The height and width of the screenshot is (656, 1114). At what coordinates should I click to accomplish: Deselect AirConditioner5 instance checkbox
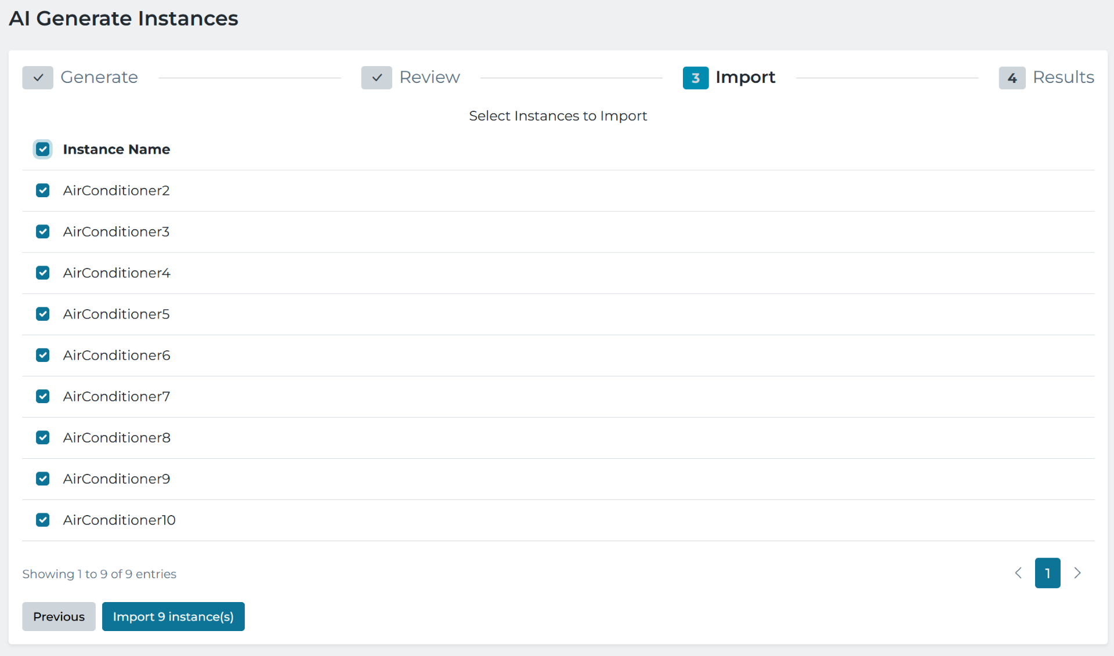point(43,314)
